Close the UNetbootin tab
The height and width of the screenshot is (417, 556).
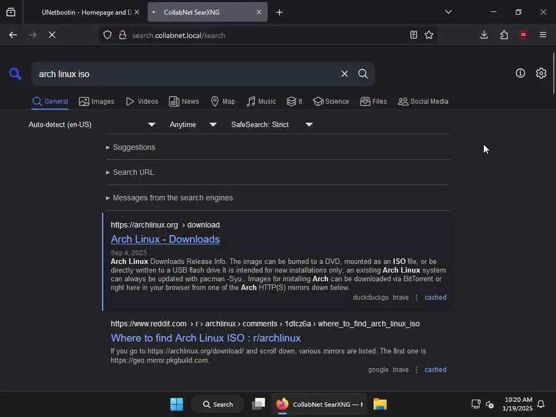coord(137,12)
